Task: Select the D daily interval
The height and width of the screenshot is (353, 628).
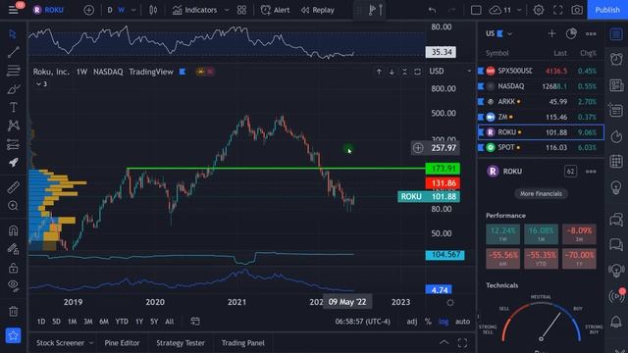Action: [x=110, y=10]
